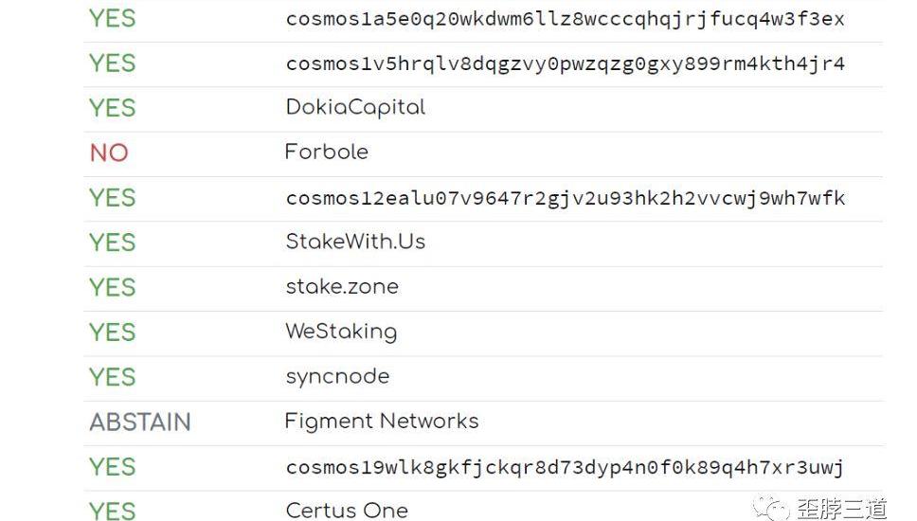This screenshot has width=917, height=521.
Task: Click the stake.zone validator name
Action: 342,286
